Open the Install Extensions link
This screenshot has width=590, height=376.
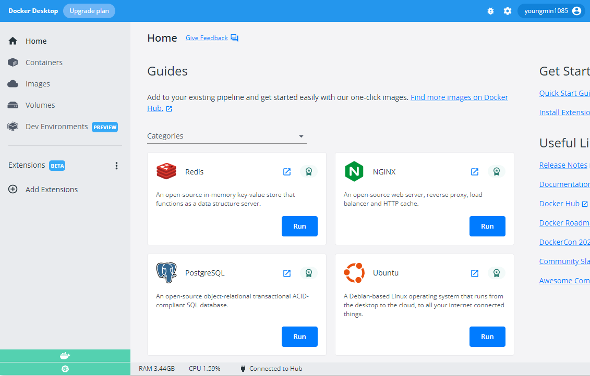click(564, 112)
